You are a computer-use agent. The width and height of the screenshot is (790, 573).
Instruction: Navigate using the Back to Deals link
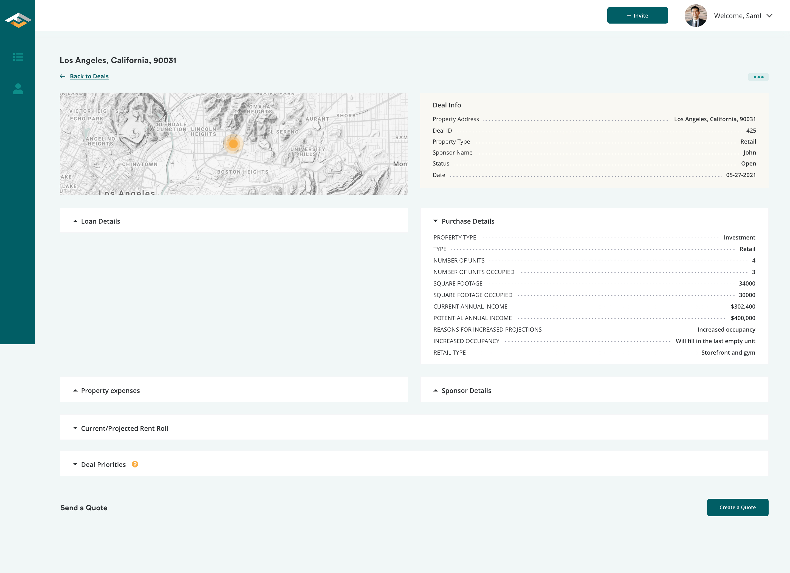[89, 76]
